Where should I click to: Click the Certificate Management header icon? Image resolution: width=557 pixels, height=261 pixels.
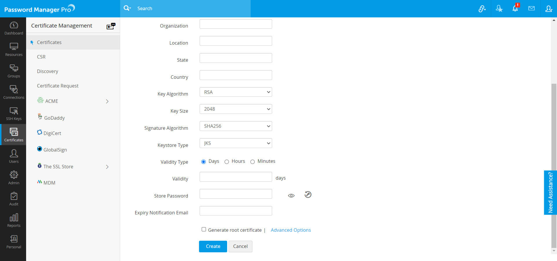click(x=111, y=26)
